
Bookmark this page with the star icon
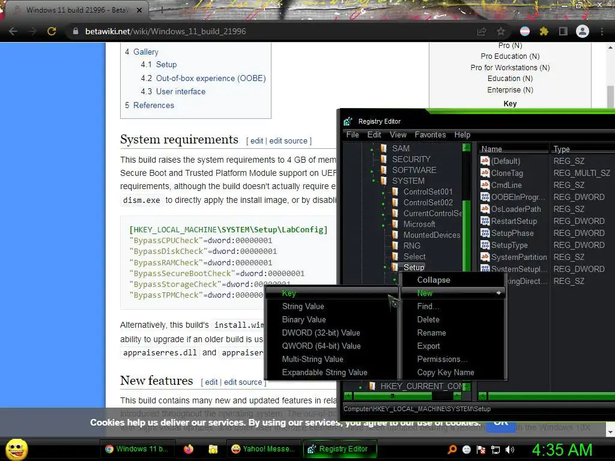tap(501, 31)
